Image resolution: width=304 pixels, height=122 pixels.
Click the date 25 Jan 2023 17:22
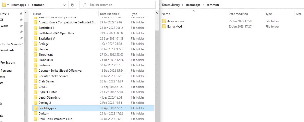point(111,113)
